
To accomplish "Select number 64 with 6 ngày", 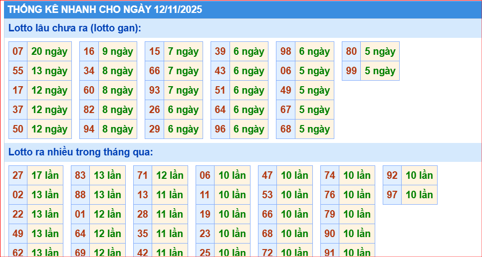I will click(220, 110).
